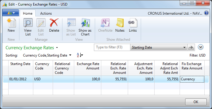The width and height of the screenshot is (212, 109).
Task: Select the 01/01/2012 date cell
Action: pyautogui.click(x=21, y=79)
